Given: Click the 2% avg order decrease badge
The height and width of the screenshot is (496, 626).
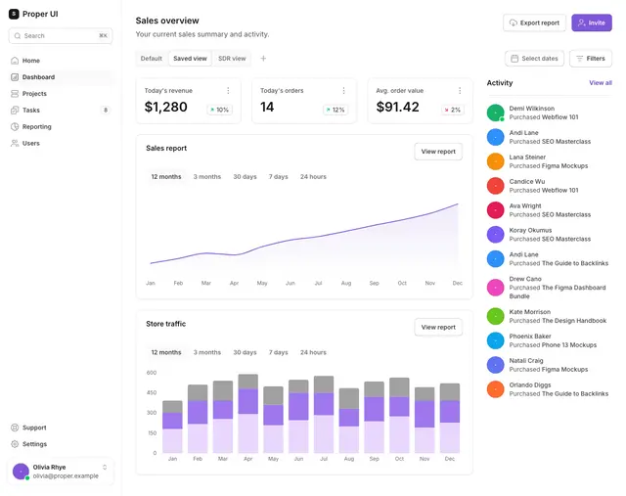Looking at the screenshot, I should coord(452,110).
